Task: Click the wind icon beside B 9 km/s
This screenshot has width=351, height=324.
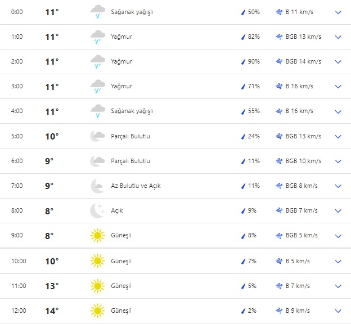Action: tap(280, 310)
